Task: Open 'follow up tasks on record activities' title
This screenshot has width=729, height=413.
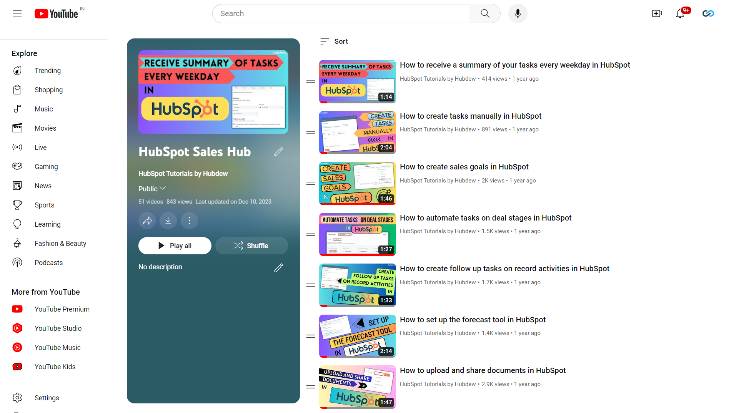Action: (504, 269)
